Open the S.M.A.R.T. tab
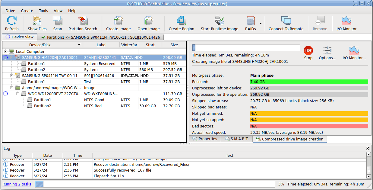373x190 pixels. coord(237,139)
